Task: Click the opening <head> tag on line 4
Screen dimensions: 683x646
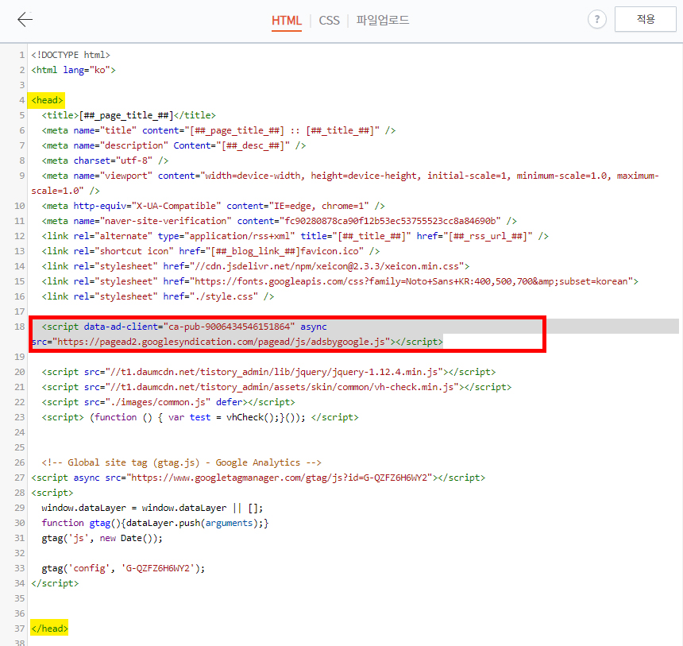Action: [x=47, y=100]
